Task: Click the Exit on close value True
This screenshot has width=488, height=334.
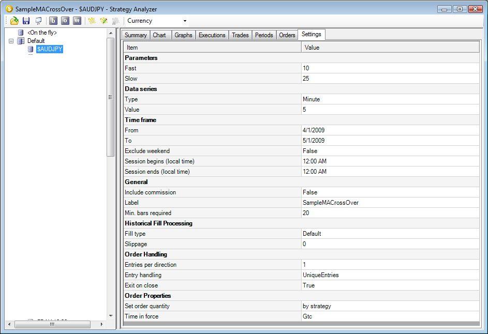Action: 390,285
